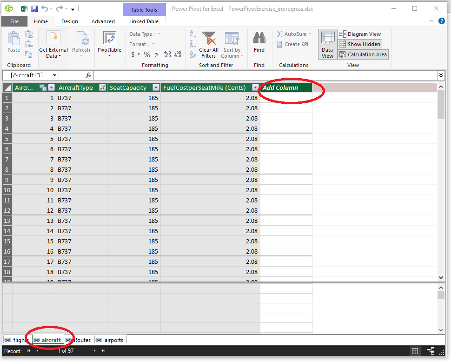Switch to Diagram View
The image size is (451, 362).
click(x=360, y=34)
